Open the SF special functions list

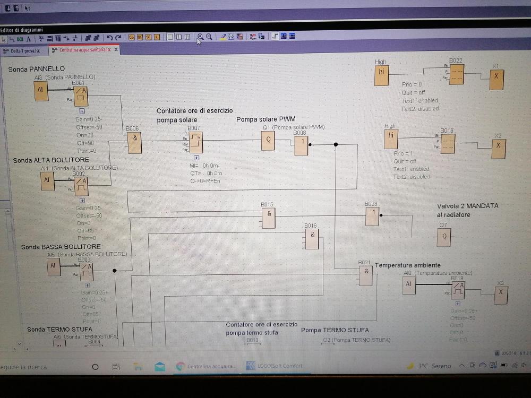(148, 37)
